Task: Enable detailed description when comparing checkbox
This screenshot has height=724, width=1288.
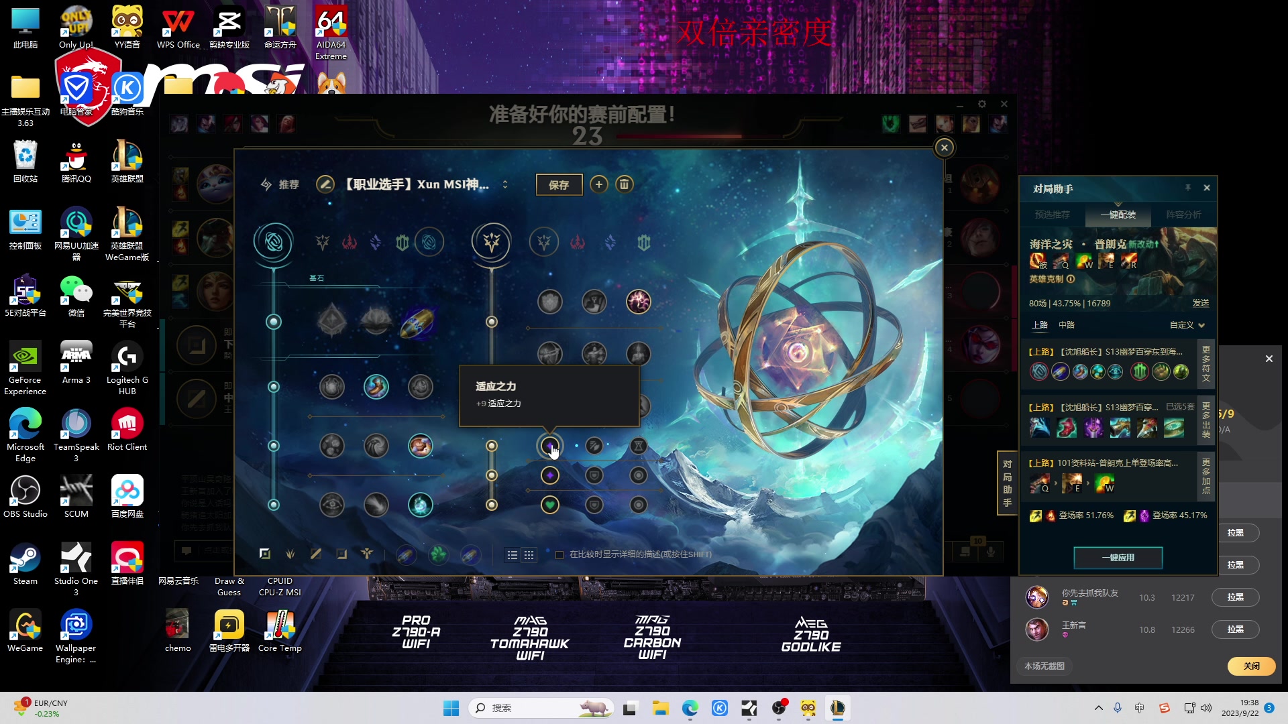Action: pos(559,555)
